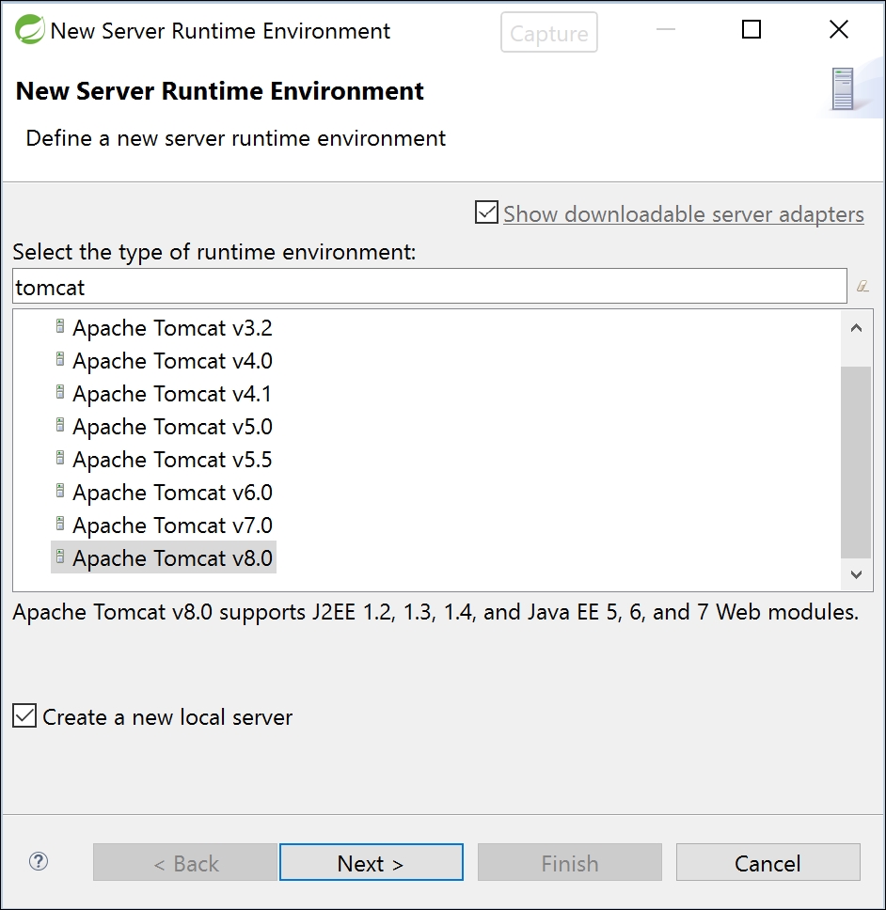Maximize the dialog window
This screenshot has height=910, width=886.
[751, 30]
